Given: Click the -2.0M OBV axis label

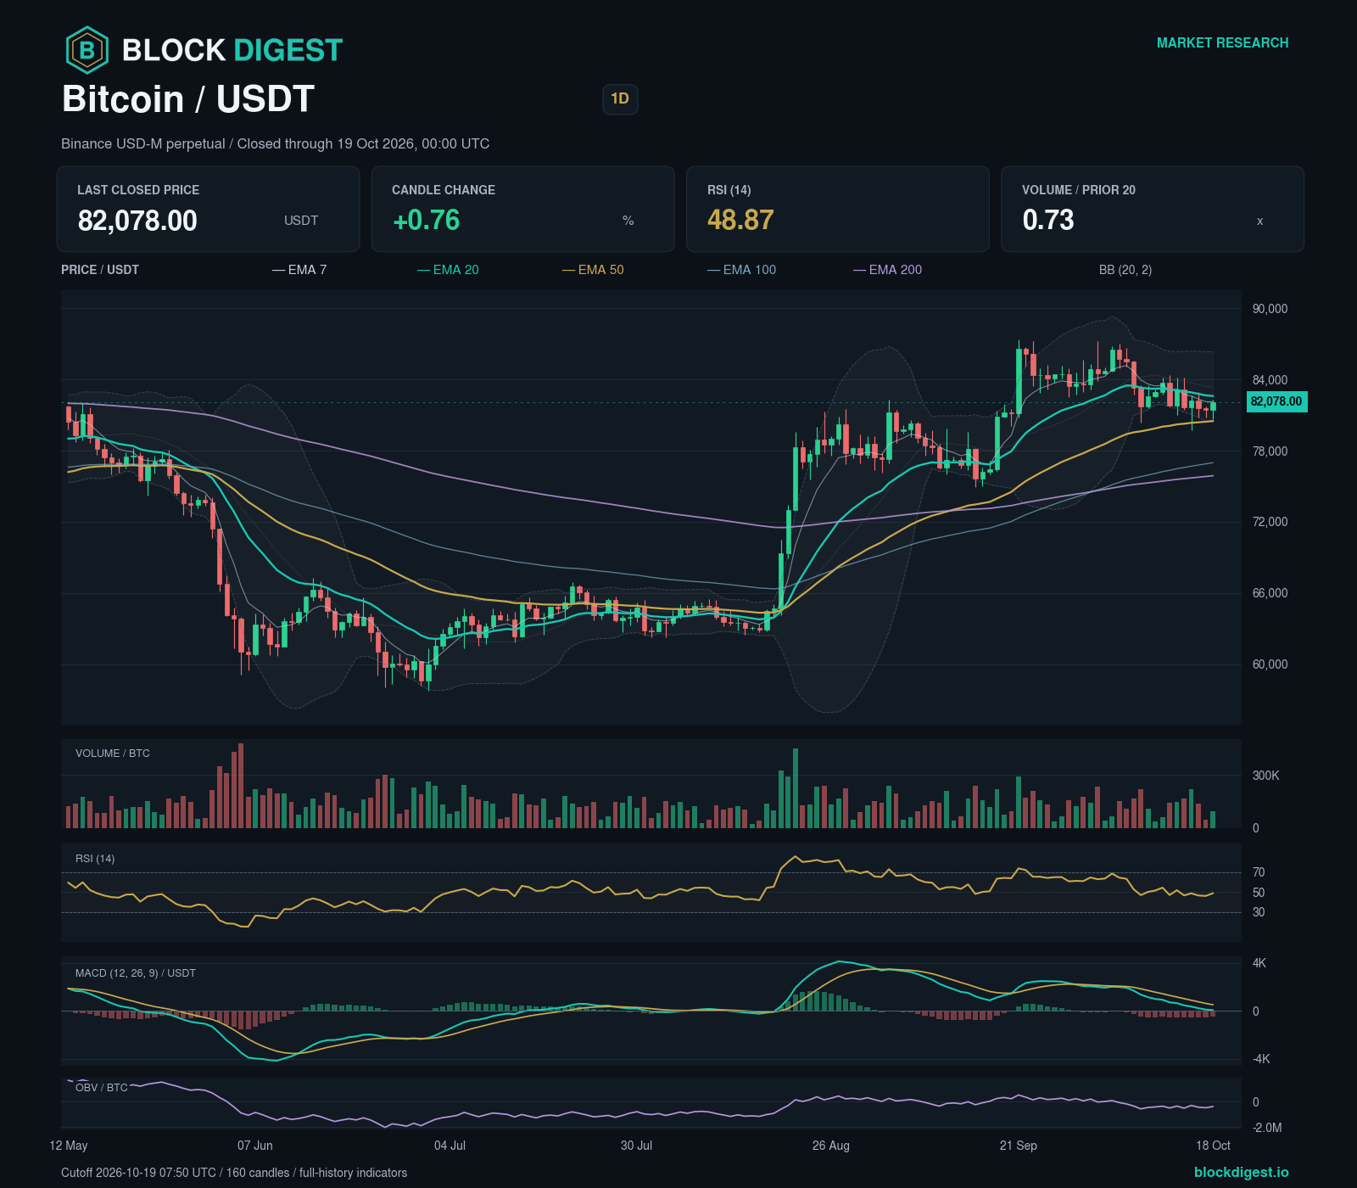Looking at the screenshot, I should (1267, 1128).
